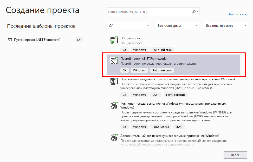Click the Пустой проект (.NET Framework) template icon
This screenshot has height=162, width=253.
114,60
